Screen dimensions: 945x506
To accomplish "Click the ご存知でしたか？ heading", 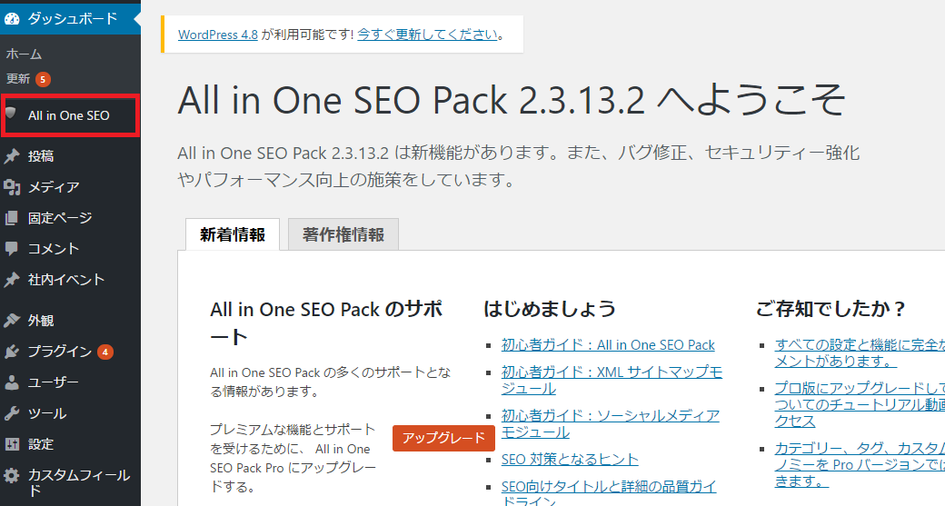I will (831, 309).
